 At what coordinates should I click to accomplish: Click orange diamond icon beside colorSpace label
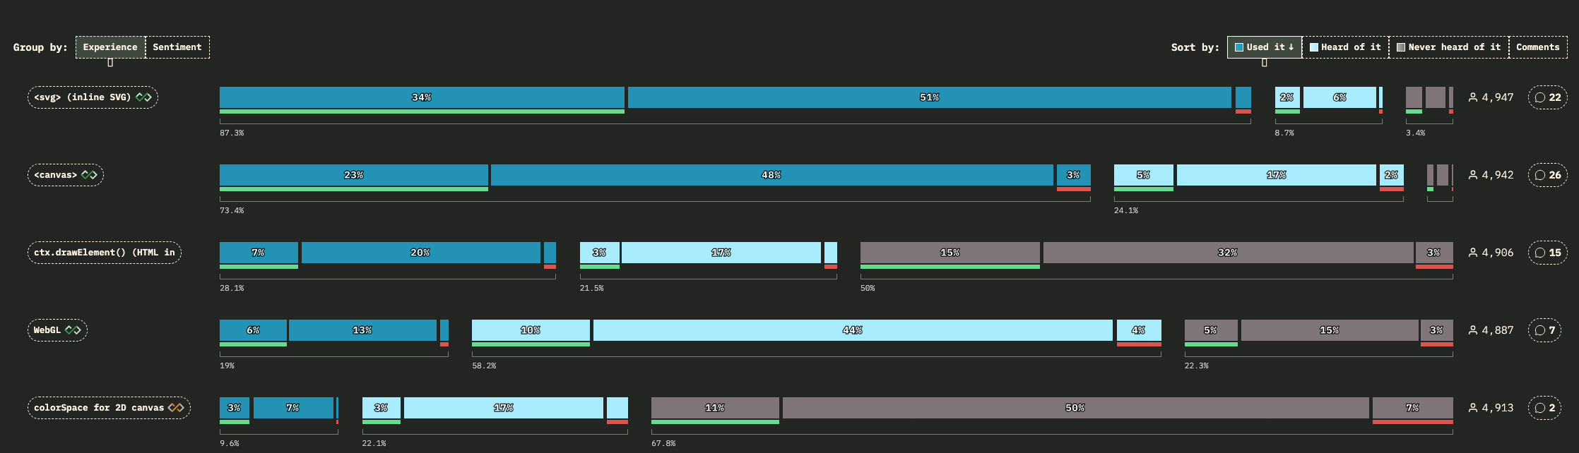[x=176, y=408]
